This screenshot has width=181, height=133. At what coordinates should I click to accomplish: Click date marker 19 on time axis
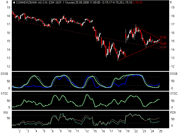point(128,131)
